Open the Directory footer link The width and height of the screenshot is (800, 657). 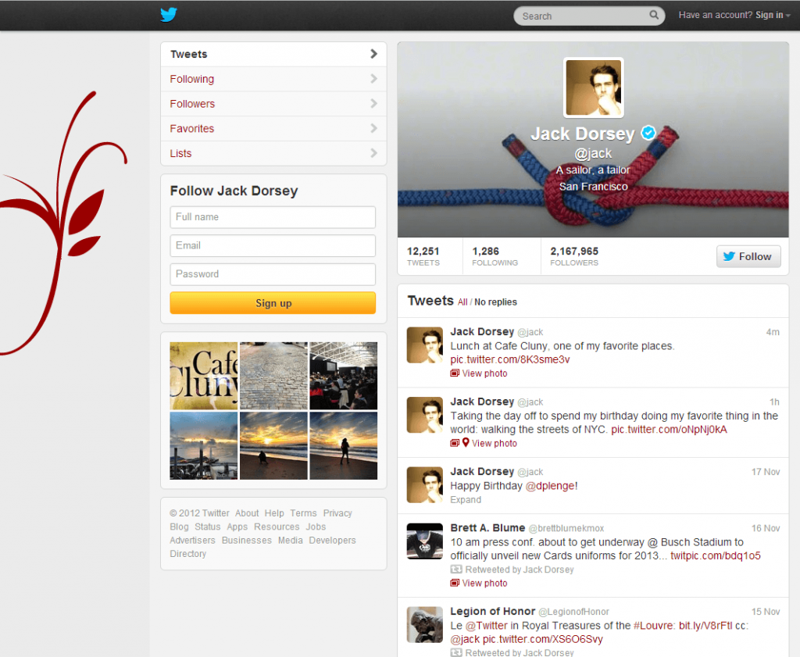pos(187,554)
